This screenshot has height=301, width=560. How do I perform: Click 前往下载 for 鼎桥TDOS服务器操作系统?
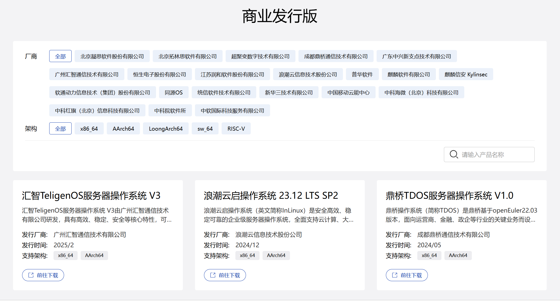point(407,275)
